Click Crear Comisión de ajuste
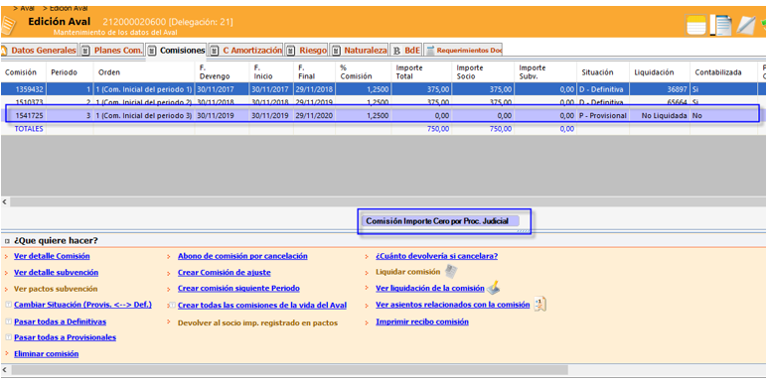Screen dimensions: 768x383 point(224,273)
